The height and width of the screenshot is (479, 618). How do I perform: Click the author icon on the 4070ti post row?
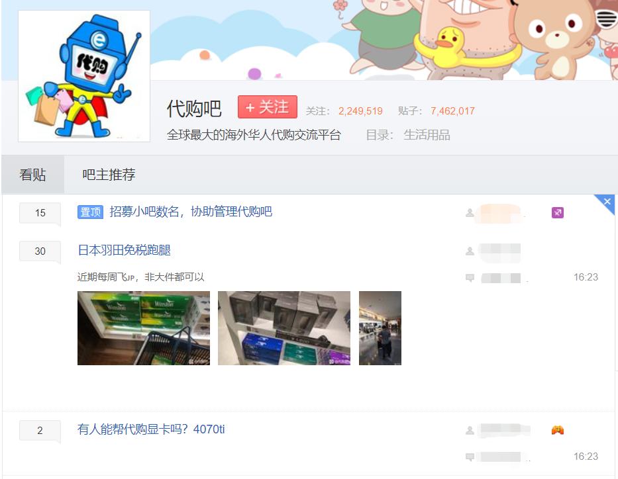(x=470, y=430)
